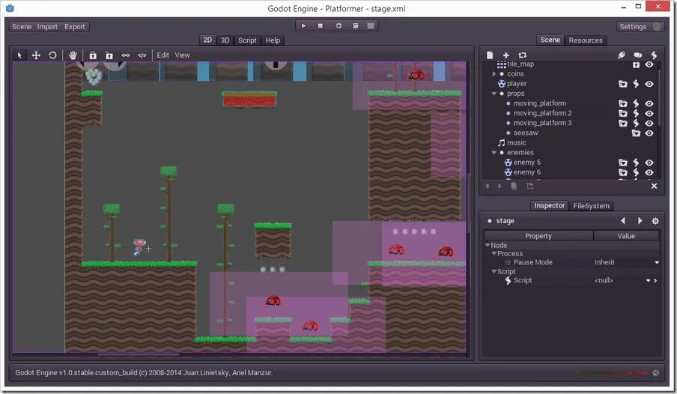The width and height of the screenshot is (677, 394).
Task: Open the Pause Mode Inherit dropdown
Action: [626, 262]
